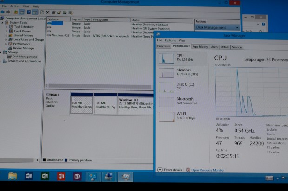
Task: Select Memory in the Performance sidebar
Action: pos(182,73)
